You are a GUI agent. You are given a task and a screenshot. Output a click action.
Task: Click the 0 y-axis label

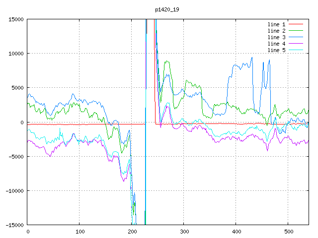coord(22,122)
